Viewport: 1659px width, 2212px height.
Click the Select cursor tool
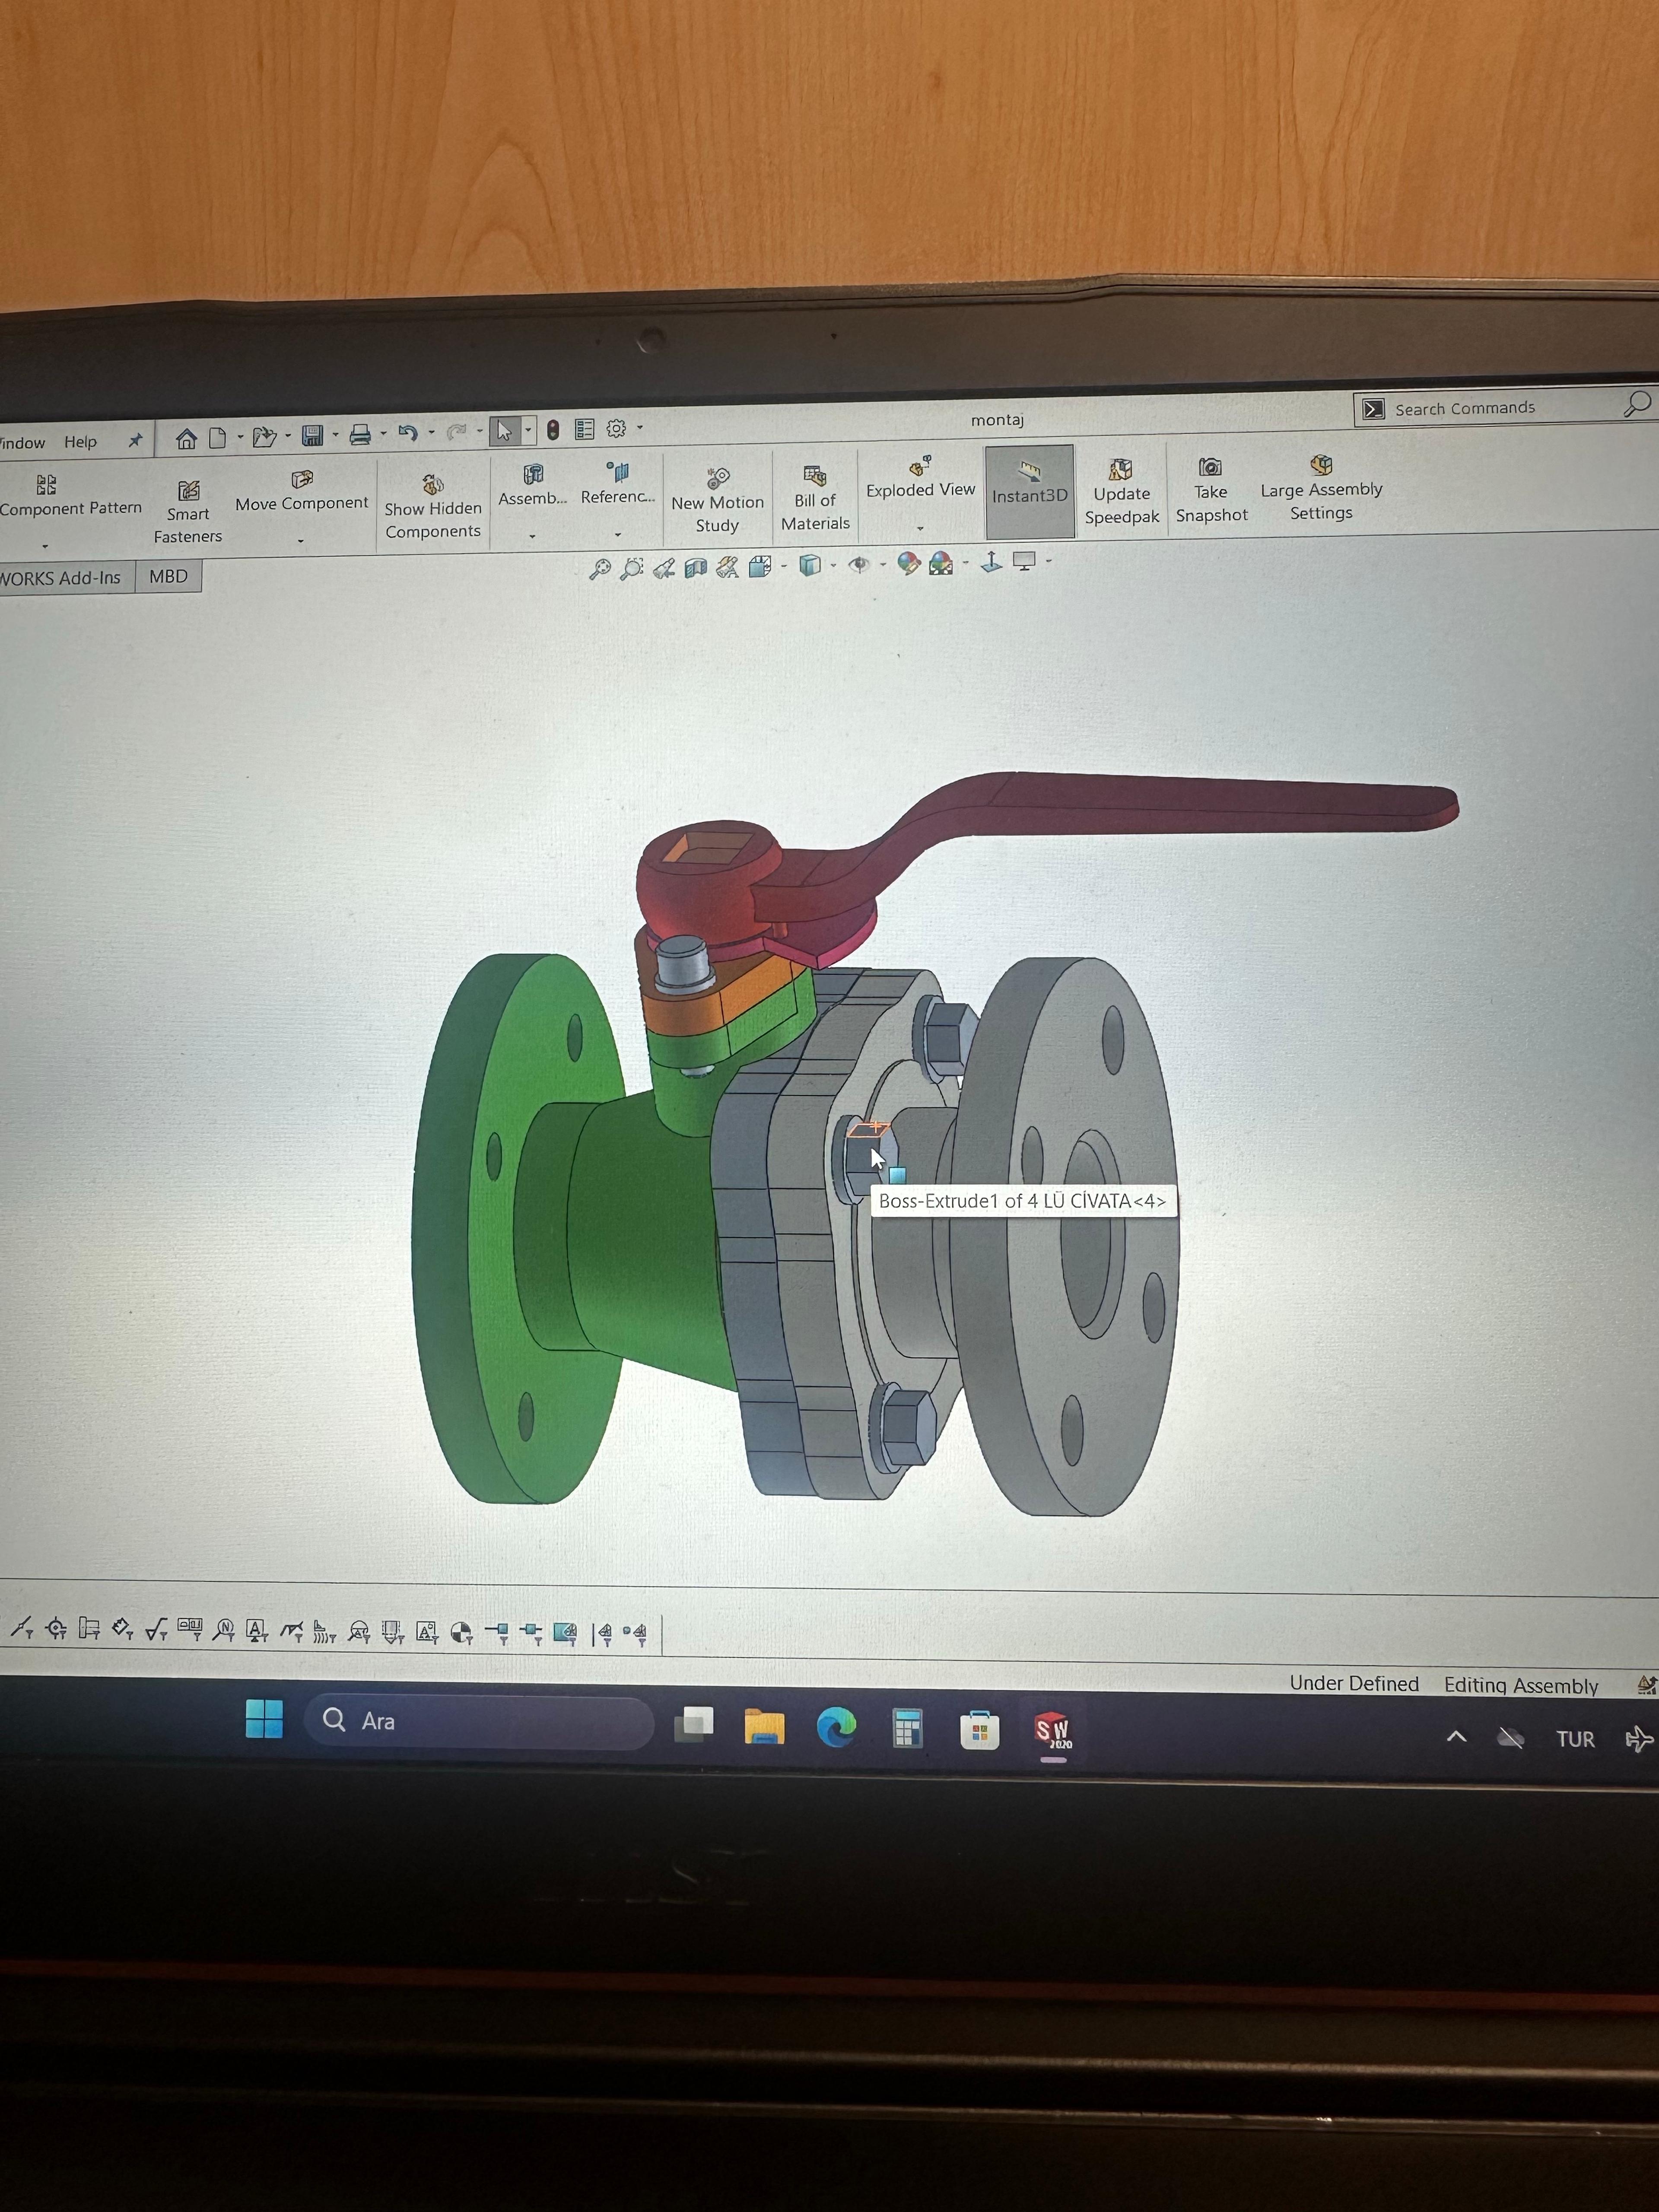coord(504,431)
